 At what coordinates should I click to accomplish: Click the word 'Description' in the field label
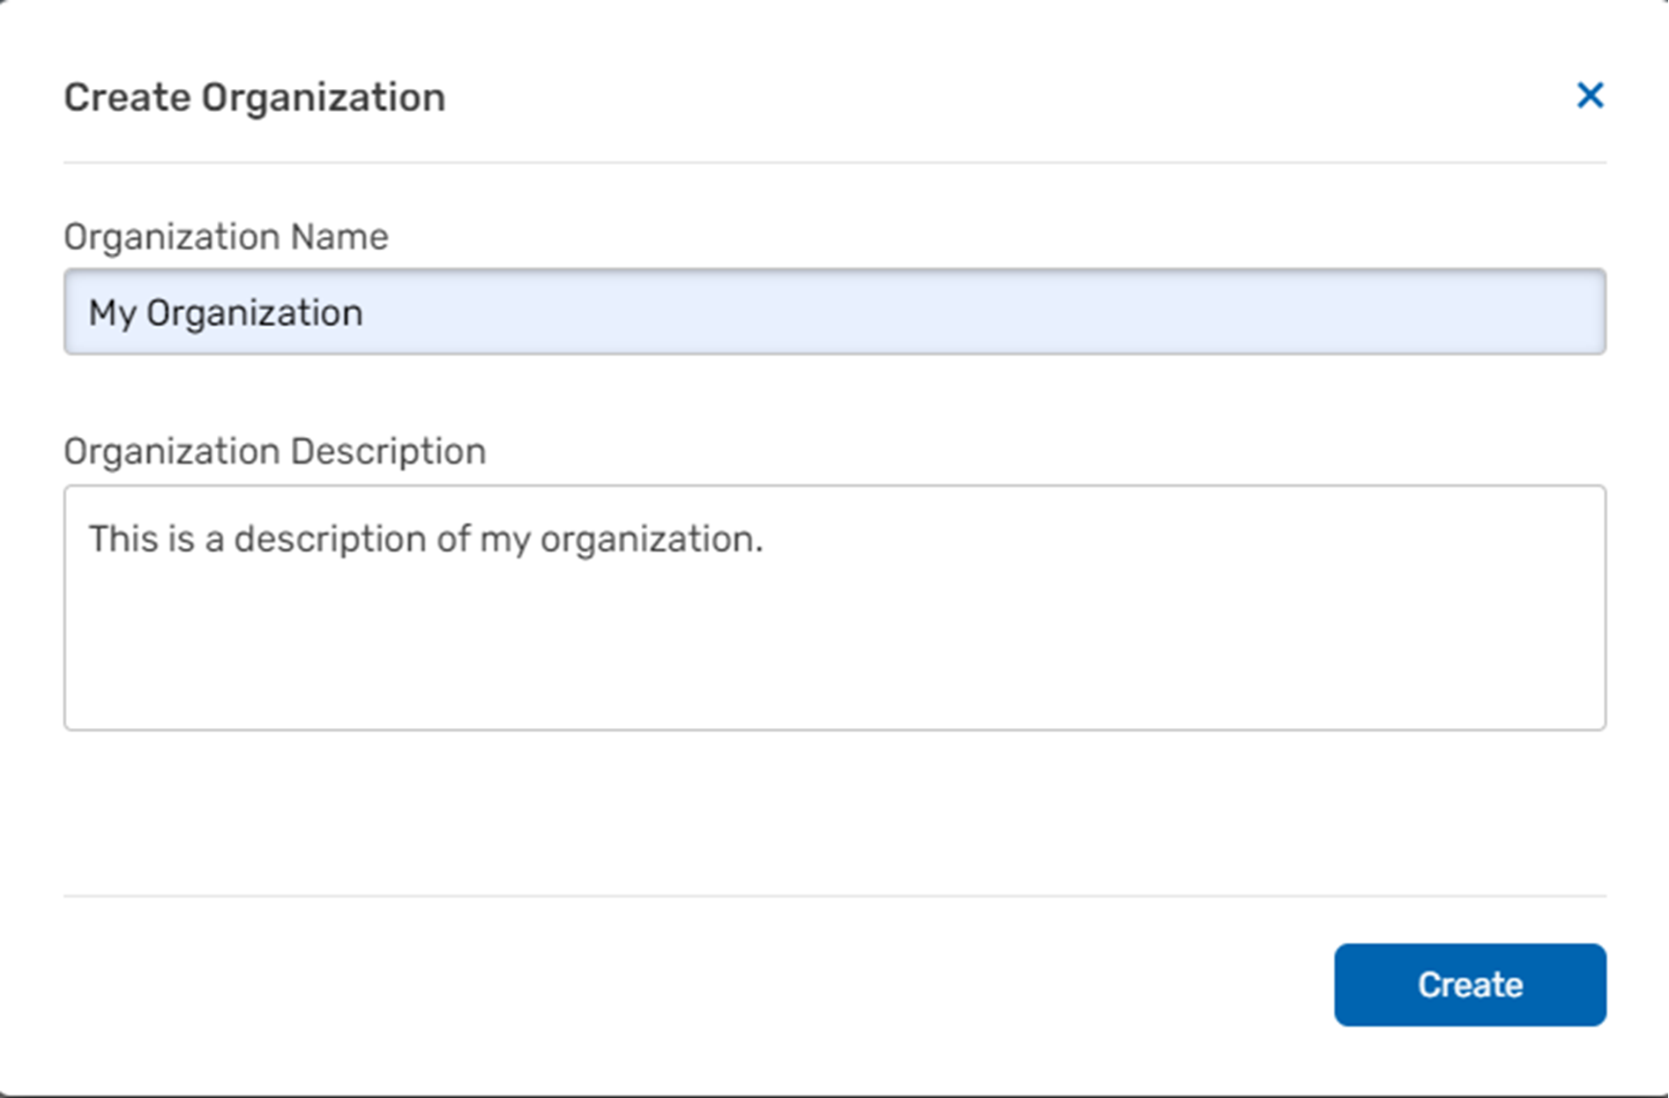(x=388, y=451)
